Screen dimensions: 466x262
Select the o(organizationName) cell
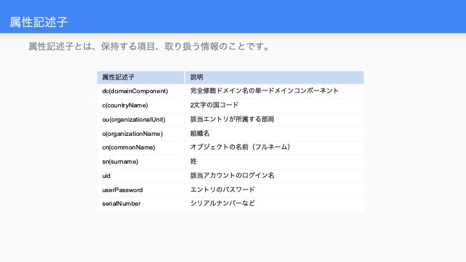pos(140,134)
